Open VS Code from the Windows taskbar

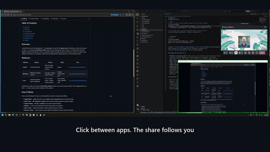pyautogui.click(x=16, y=115)
